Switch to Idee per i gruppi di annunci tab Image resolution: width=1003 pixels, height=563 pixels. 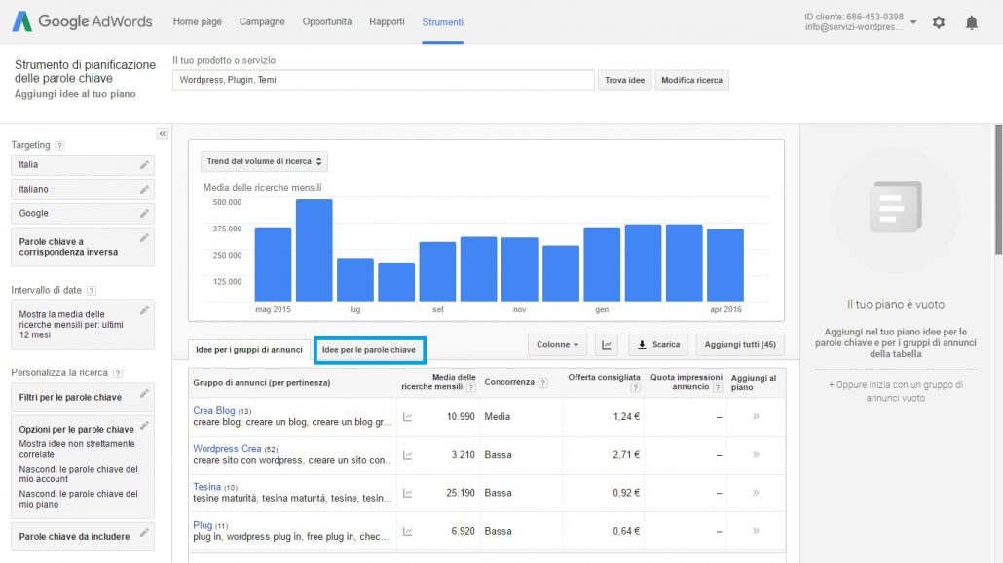point(249,350)
